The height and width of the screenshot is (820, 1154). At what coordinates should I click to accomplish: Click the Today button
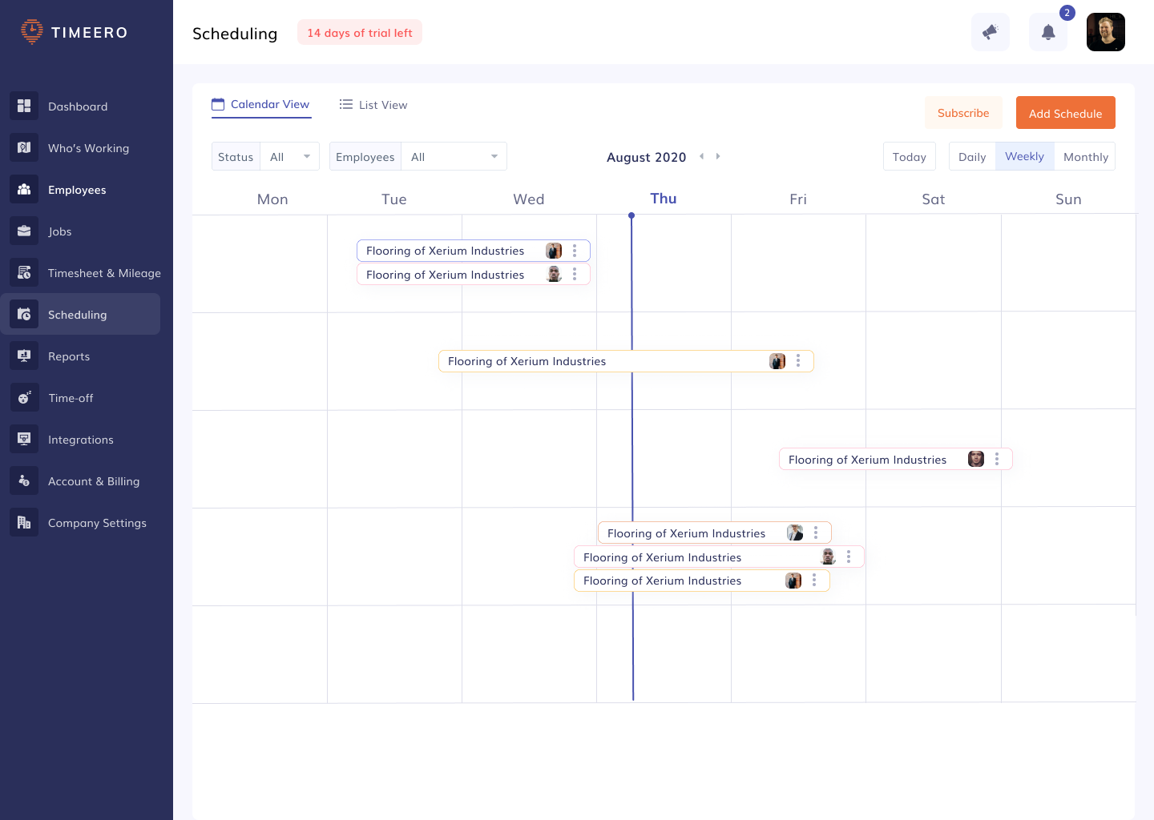910,156
